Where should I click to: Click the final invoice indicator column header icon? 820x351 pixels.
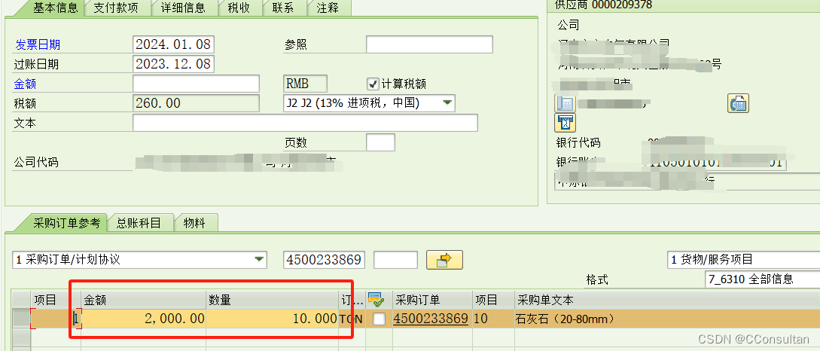pos(376,299)
